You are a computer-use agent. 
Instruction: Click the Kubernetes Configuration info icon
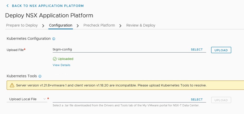tap(54, 39)
